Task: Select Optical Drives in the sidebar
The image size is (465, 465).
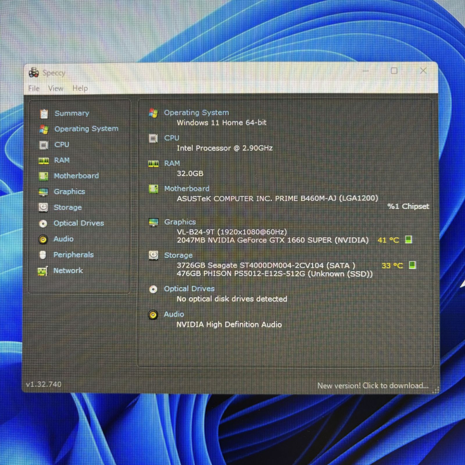Action: pyautogui.click(x=79, y=223)
